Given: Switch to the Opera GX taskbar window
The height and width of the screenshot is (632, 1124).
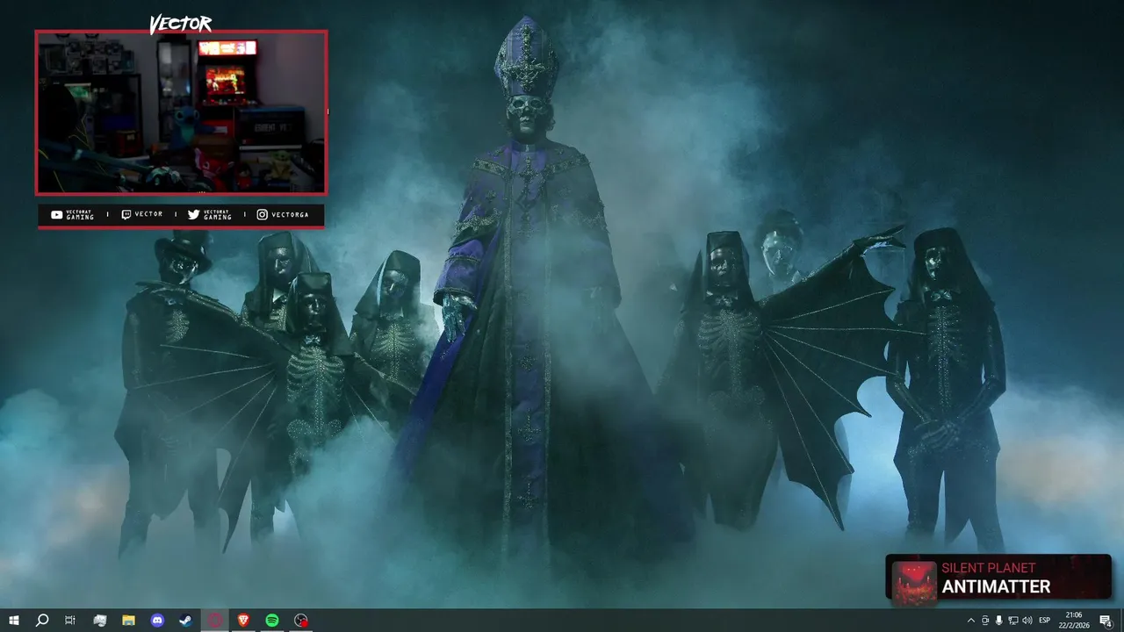Looking at the screenshot, I should click(215, 621).
